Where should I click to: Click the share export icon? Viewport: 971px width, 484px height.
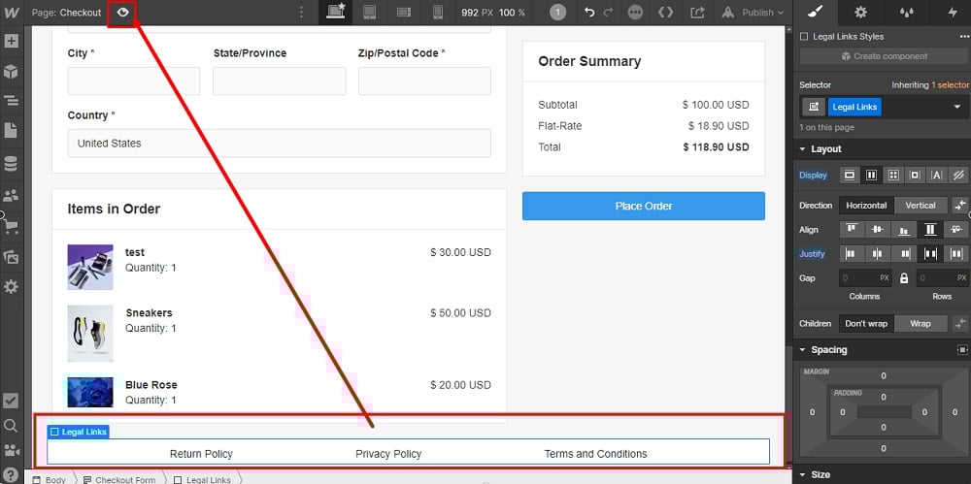[697, 13]
